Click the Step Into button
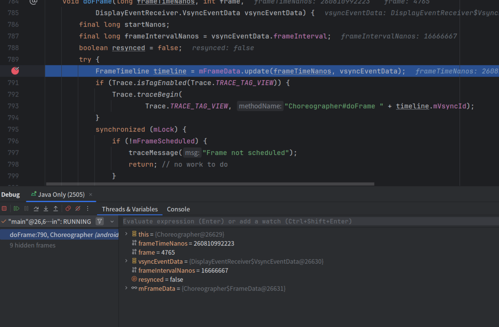The height and width of the screenshot is (327, 499). [46, 208]
